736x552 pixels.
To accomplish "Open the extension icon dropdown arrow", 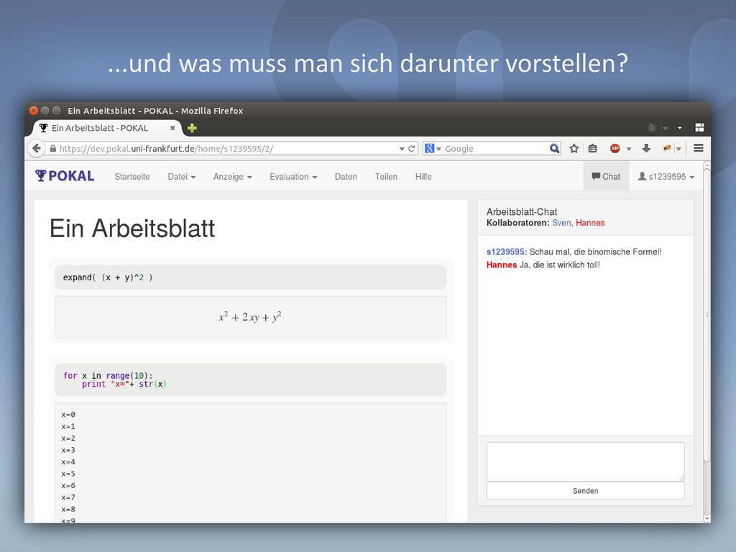I will point(678,149).
